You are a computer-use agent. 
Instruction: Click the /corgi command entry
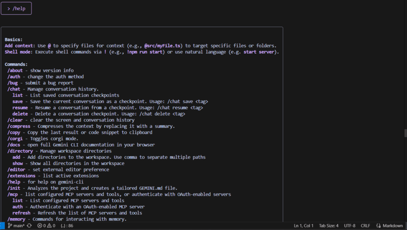16,139
